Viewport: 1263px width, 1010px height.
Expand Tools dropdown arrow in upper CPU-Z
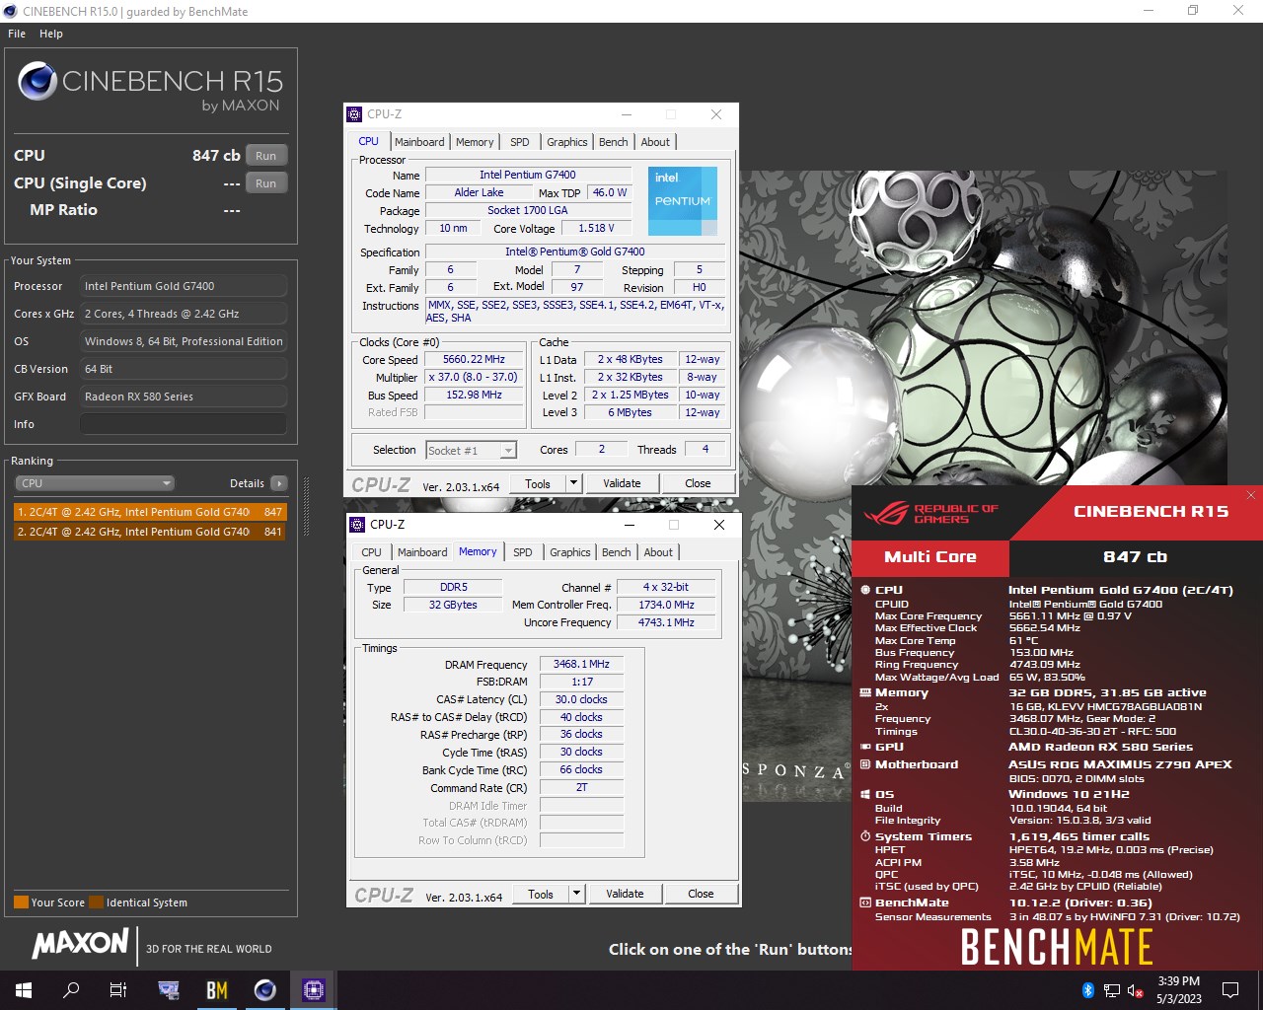coord(574,483)
